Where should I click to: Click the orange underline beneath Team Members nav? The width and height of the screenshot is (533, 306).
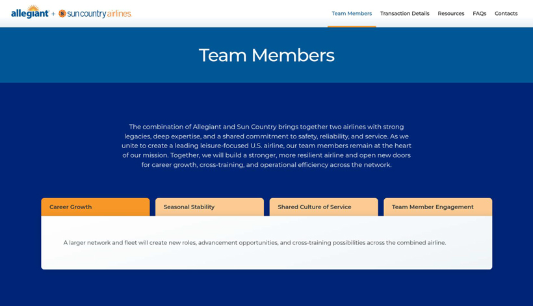352,26
